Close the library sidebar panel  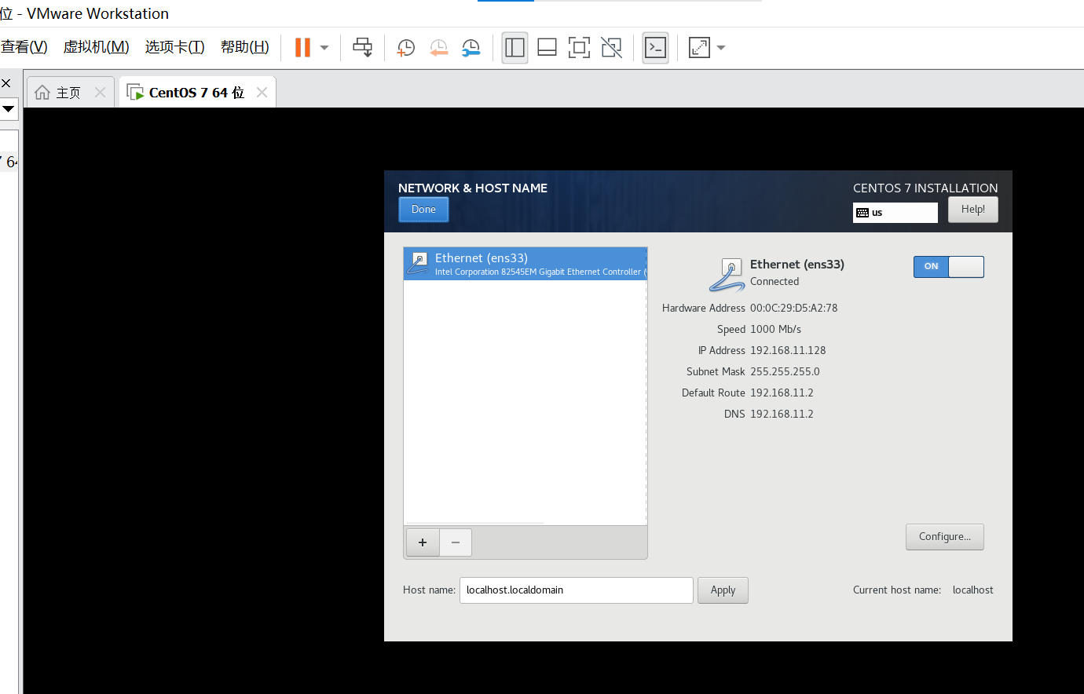[x=5, y=83]
